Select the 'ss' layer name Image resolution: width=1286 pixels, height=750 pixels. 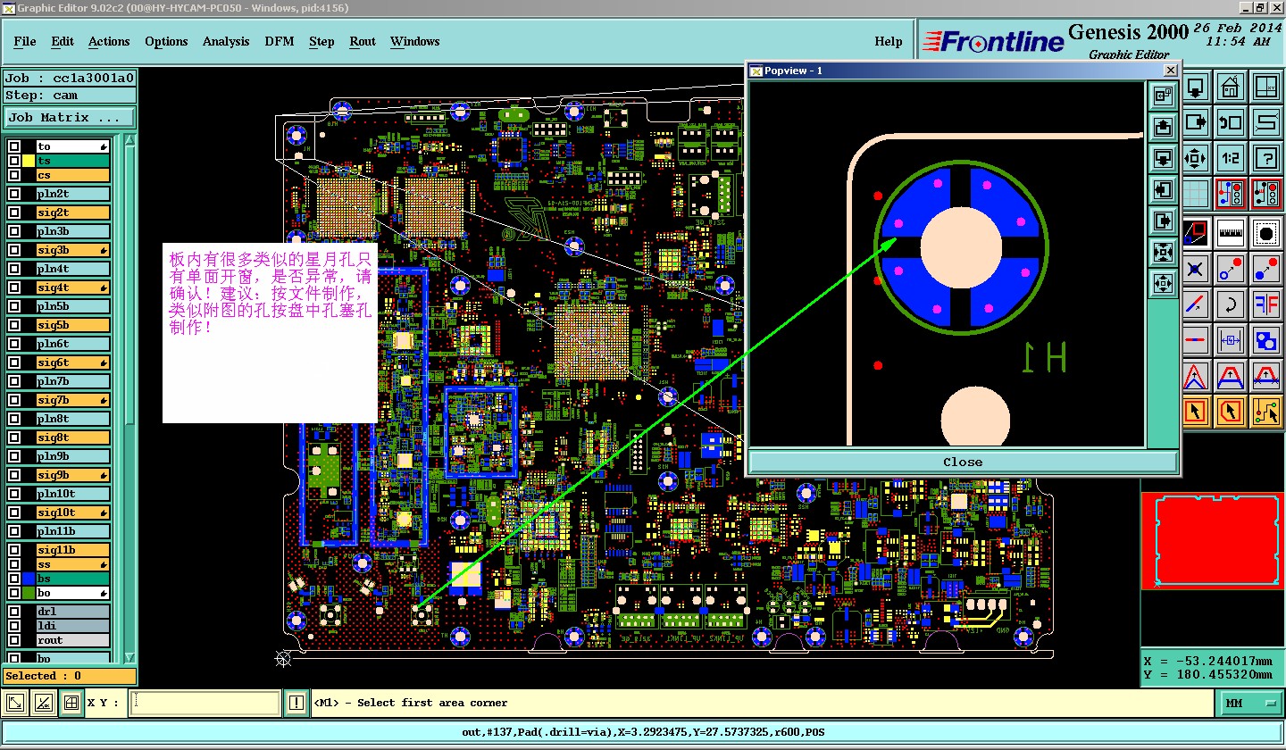(x=72, y=564)
